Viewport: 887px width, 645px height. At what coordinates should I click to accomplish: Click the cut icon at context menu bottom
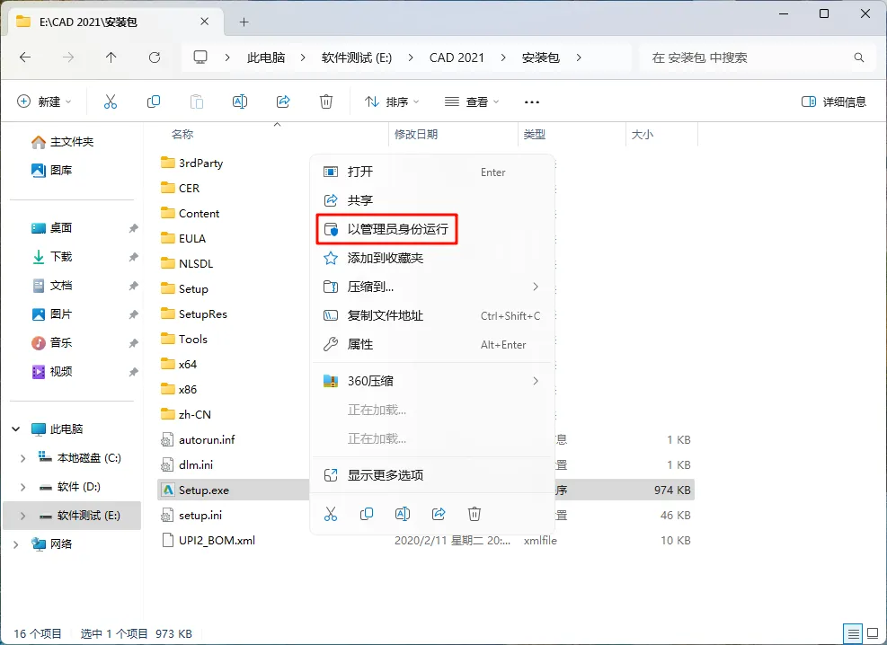tap(331, 514)
